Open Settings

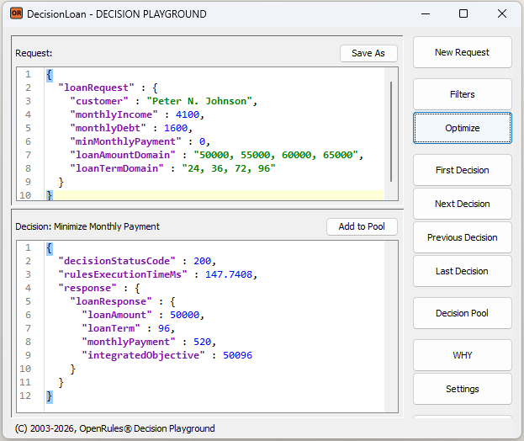[462, 389]
